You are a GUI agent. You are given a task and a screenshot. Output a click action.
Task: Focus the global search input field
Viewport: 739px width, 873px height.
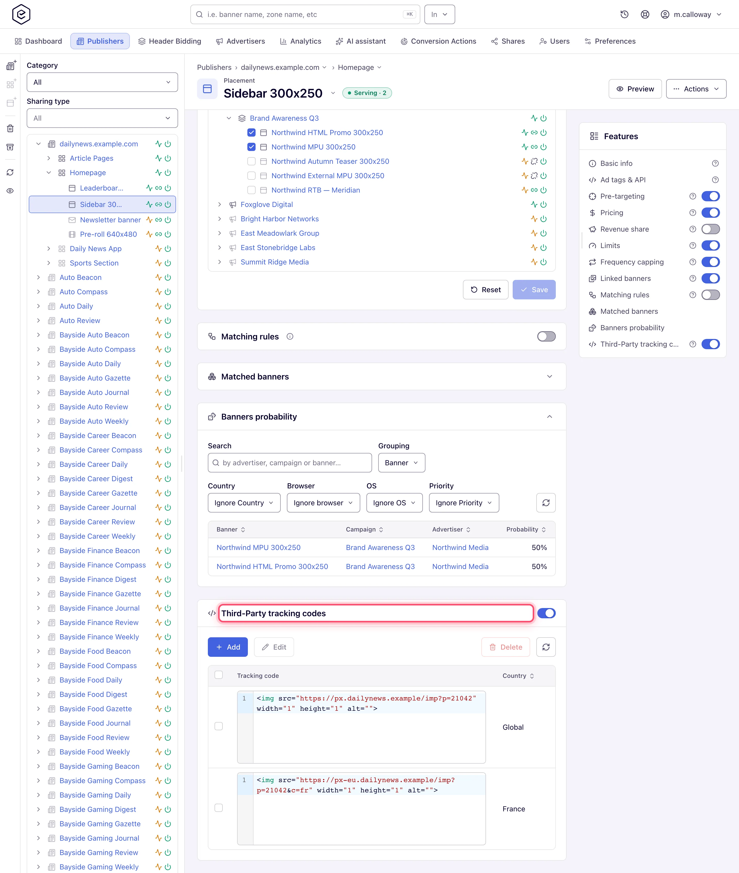coord(305,14)
